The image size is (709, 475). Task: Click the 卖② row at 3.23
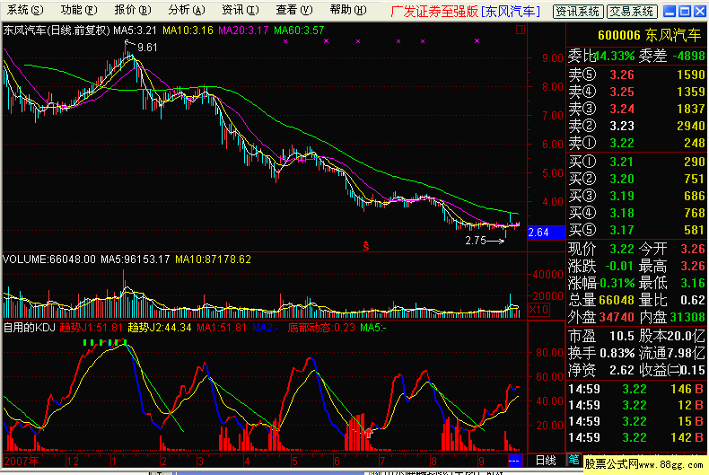pos(636,126)
